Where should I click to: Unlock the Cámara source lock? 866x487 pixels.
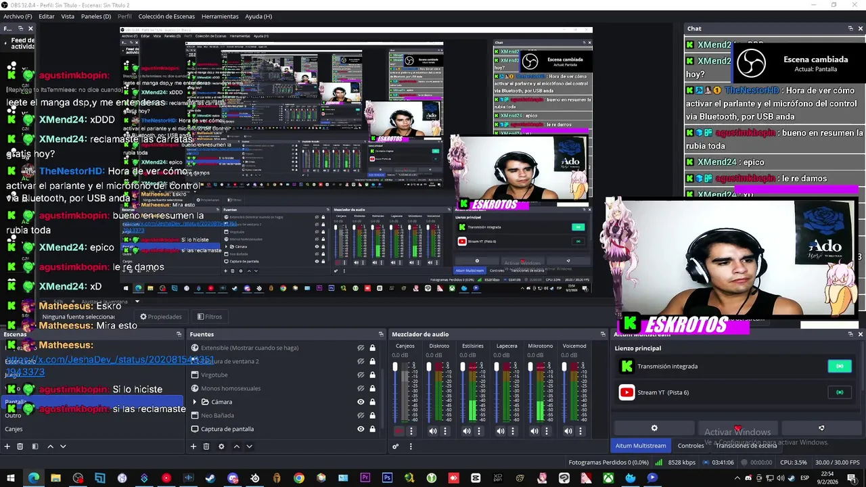(x=372, y=402)
